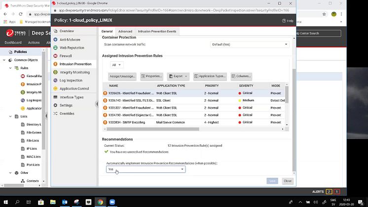Close the policy editor with Close button
Screen dimensions: 368x207
click(288, 181)
